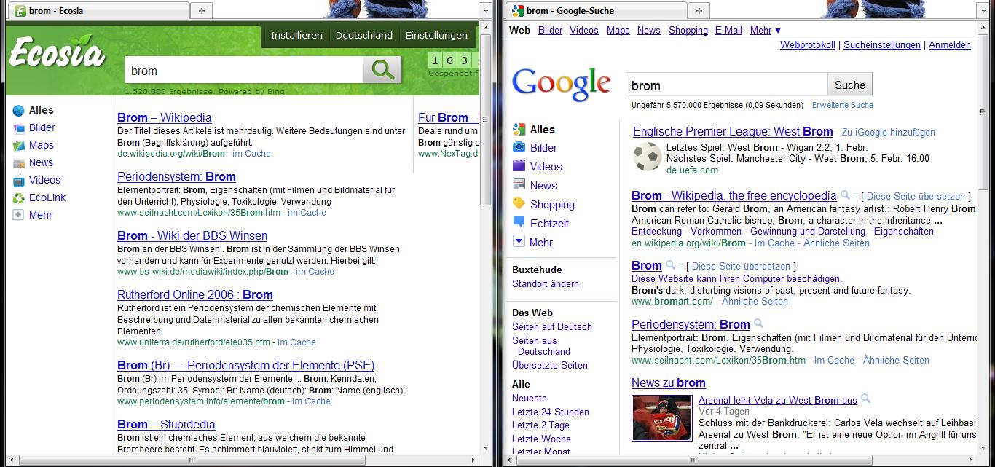Select the Alles globe icon in Ecosia sidebar
Image resolution: width=995 pixels, height=467 pixels.
[x=18, y=111]
